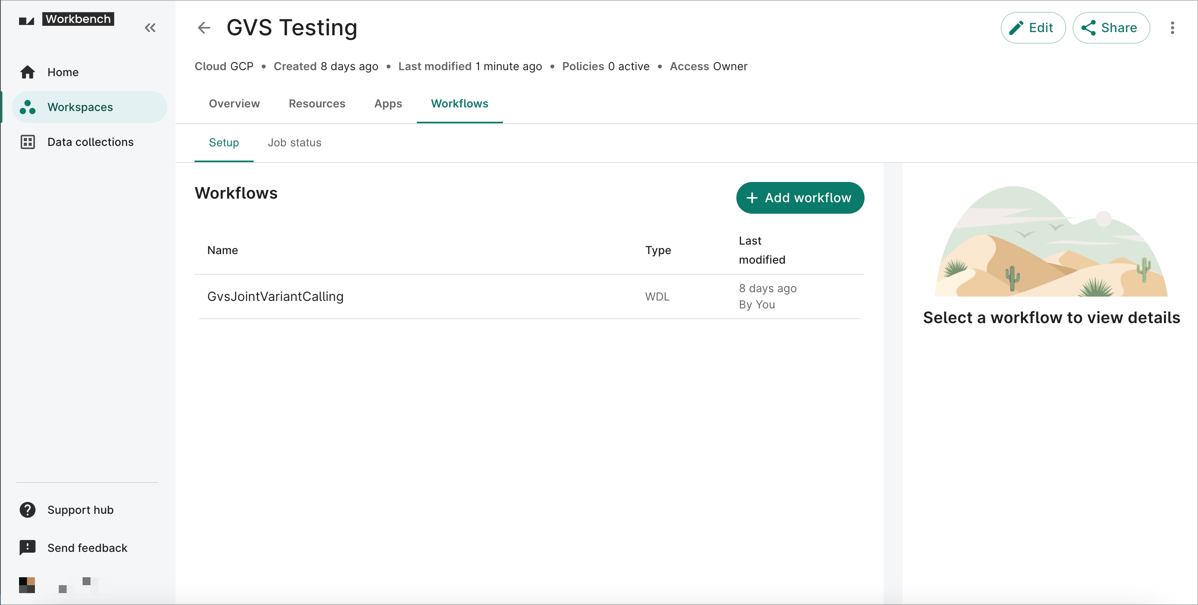The width and height of the screenshot is (1198, 605).
Task: Click the Share icon button
Action: [x=1110, y=28]
